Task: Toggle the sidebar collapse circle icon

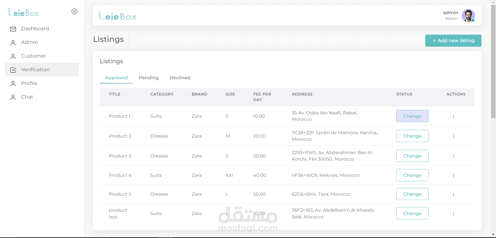Action: (74, 11)
